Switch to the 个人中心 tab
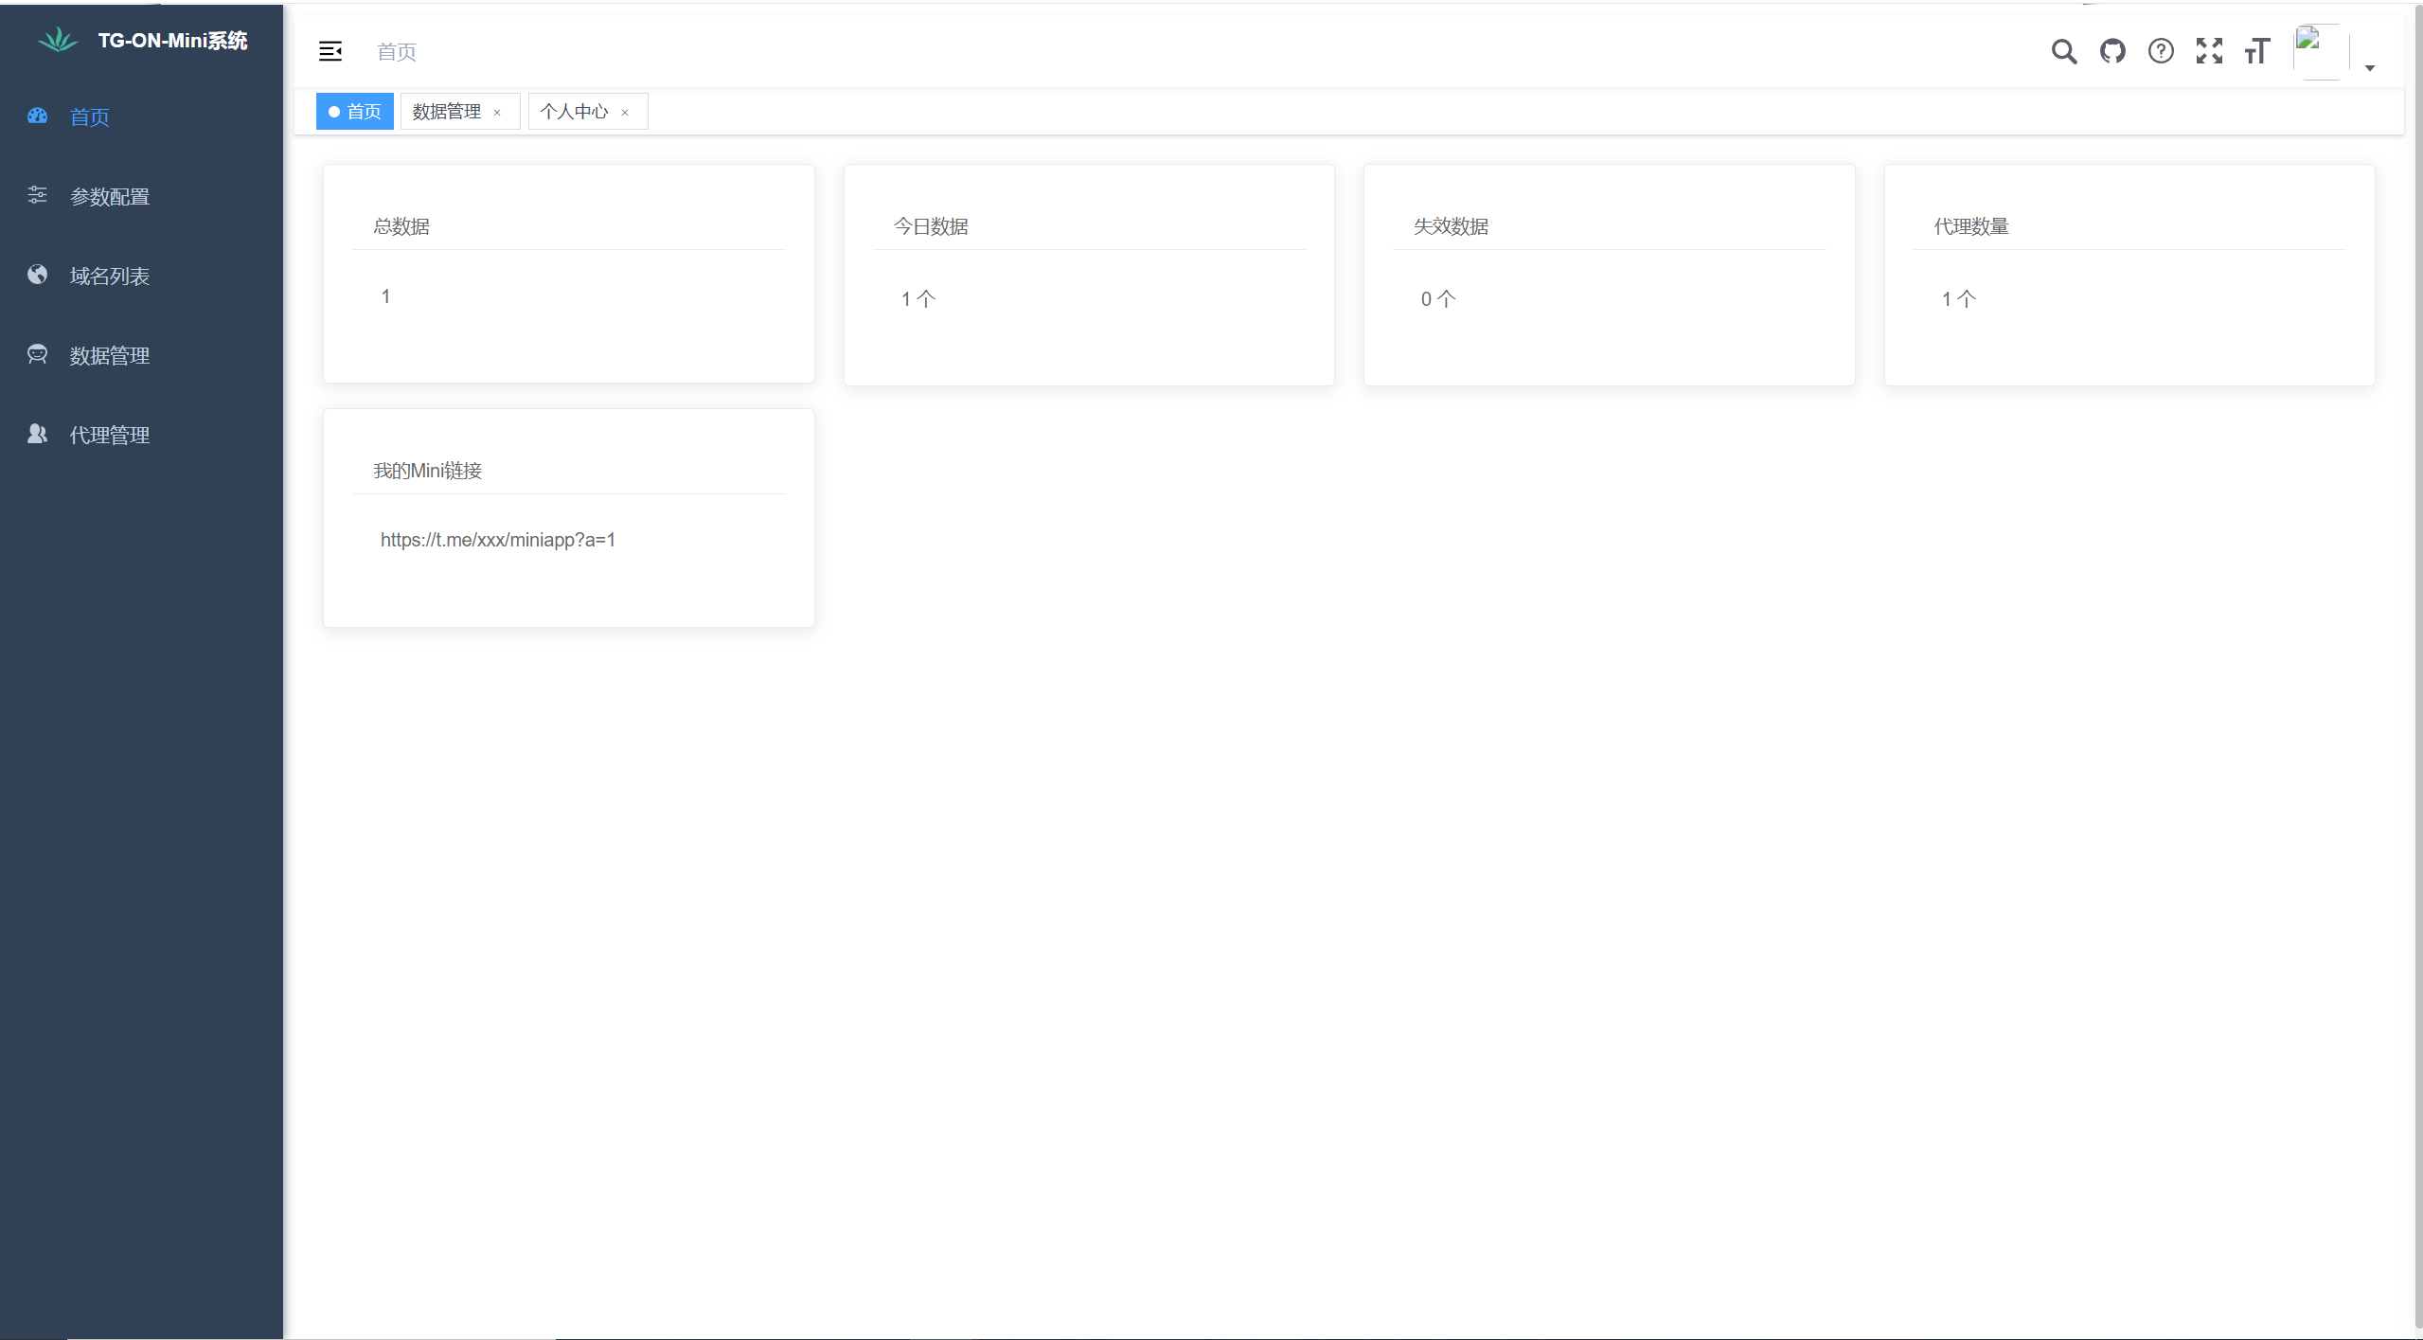Screen dimensions: 2423x1340 574,112
